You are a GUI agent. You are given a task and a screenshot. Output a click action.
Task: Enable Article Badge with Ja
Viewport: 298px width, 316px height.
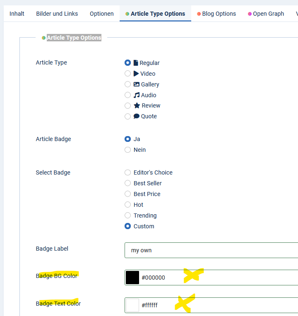coord(127,139)
